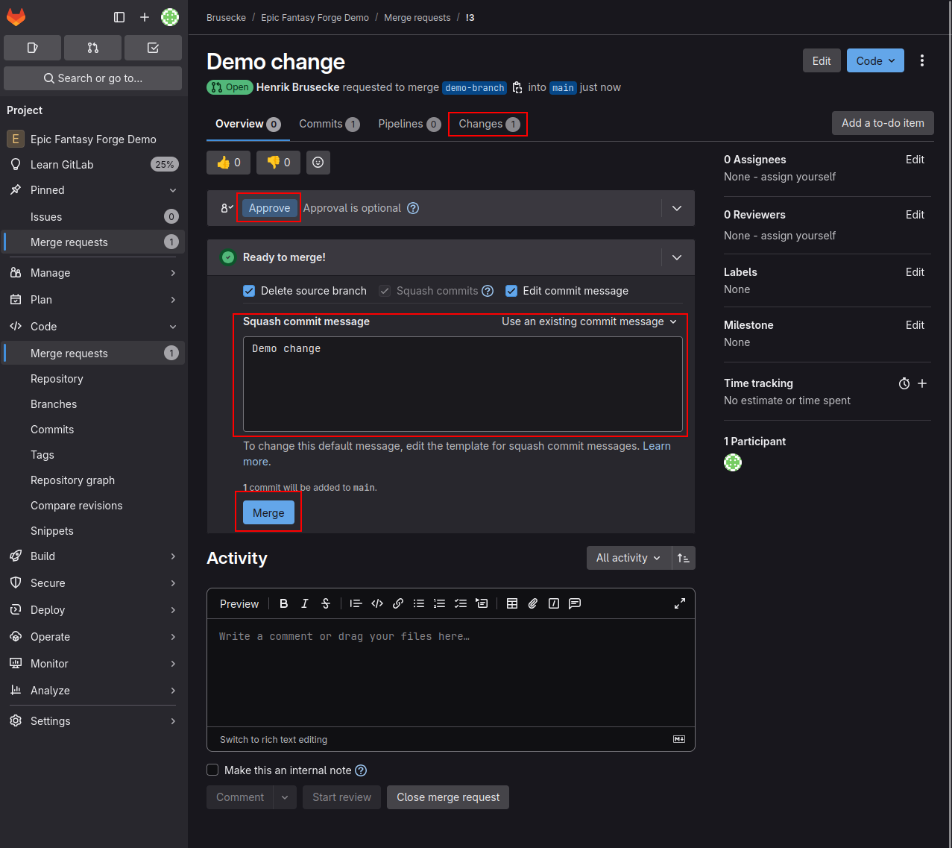Click the comment text area
This screenshot has height=848, width=952.
coord(451,673)
